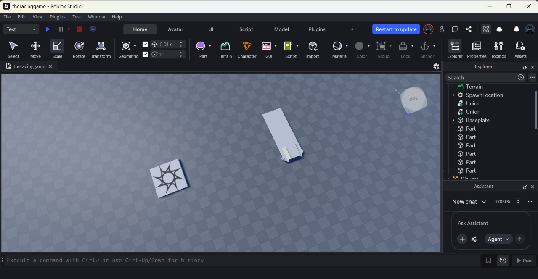Open Explorer more options menu
Screen dimensions: 538x279
click(533, 77)
